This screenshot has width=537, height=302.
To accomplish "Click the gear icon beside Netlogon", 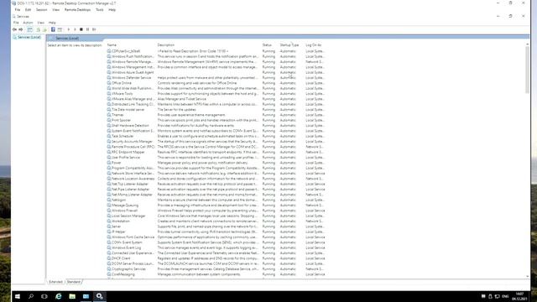I will 109,200.
